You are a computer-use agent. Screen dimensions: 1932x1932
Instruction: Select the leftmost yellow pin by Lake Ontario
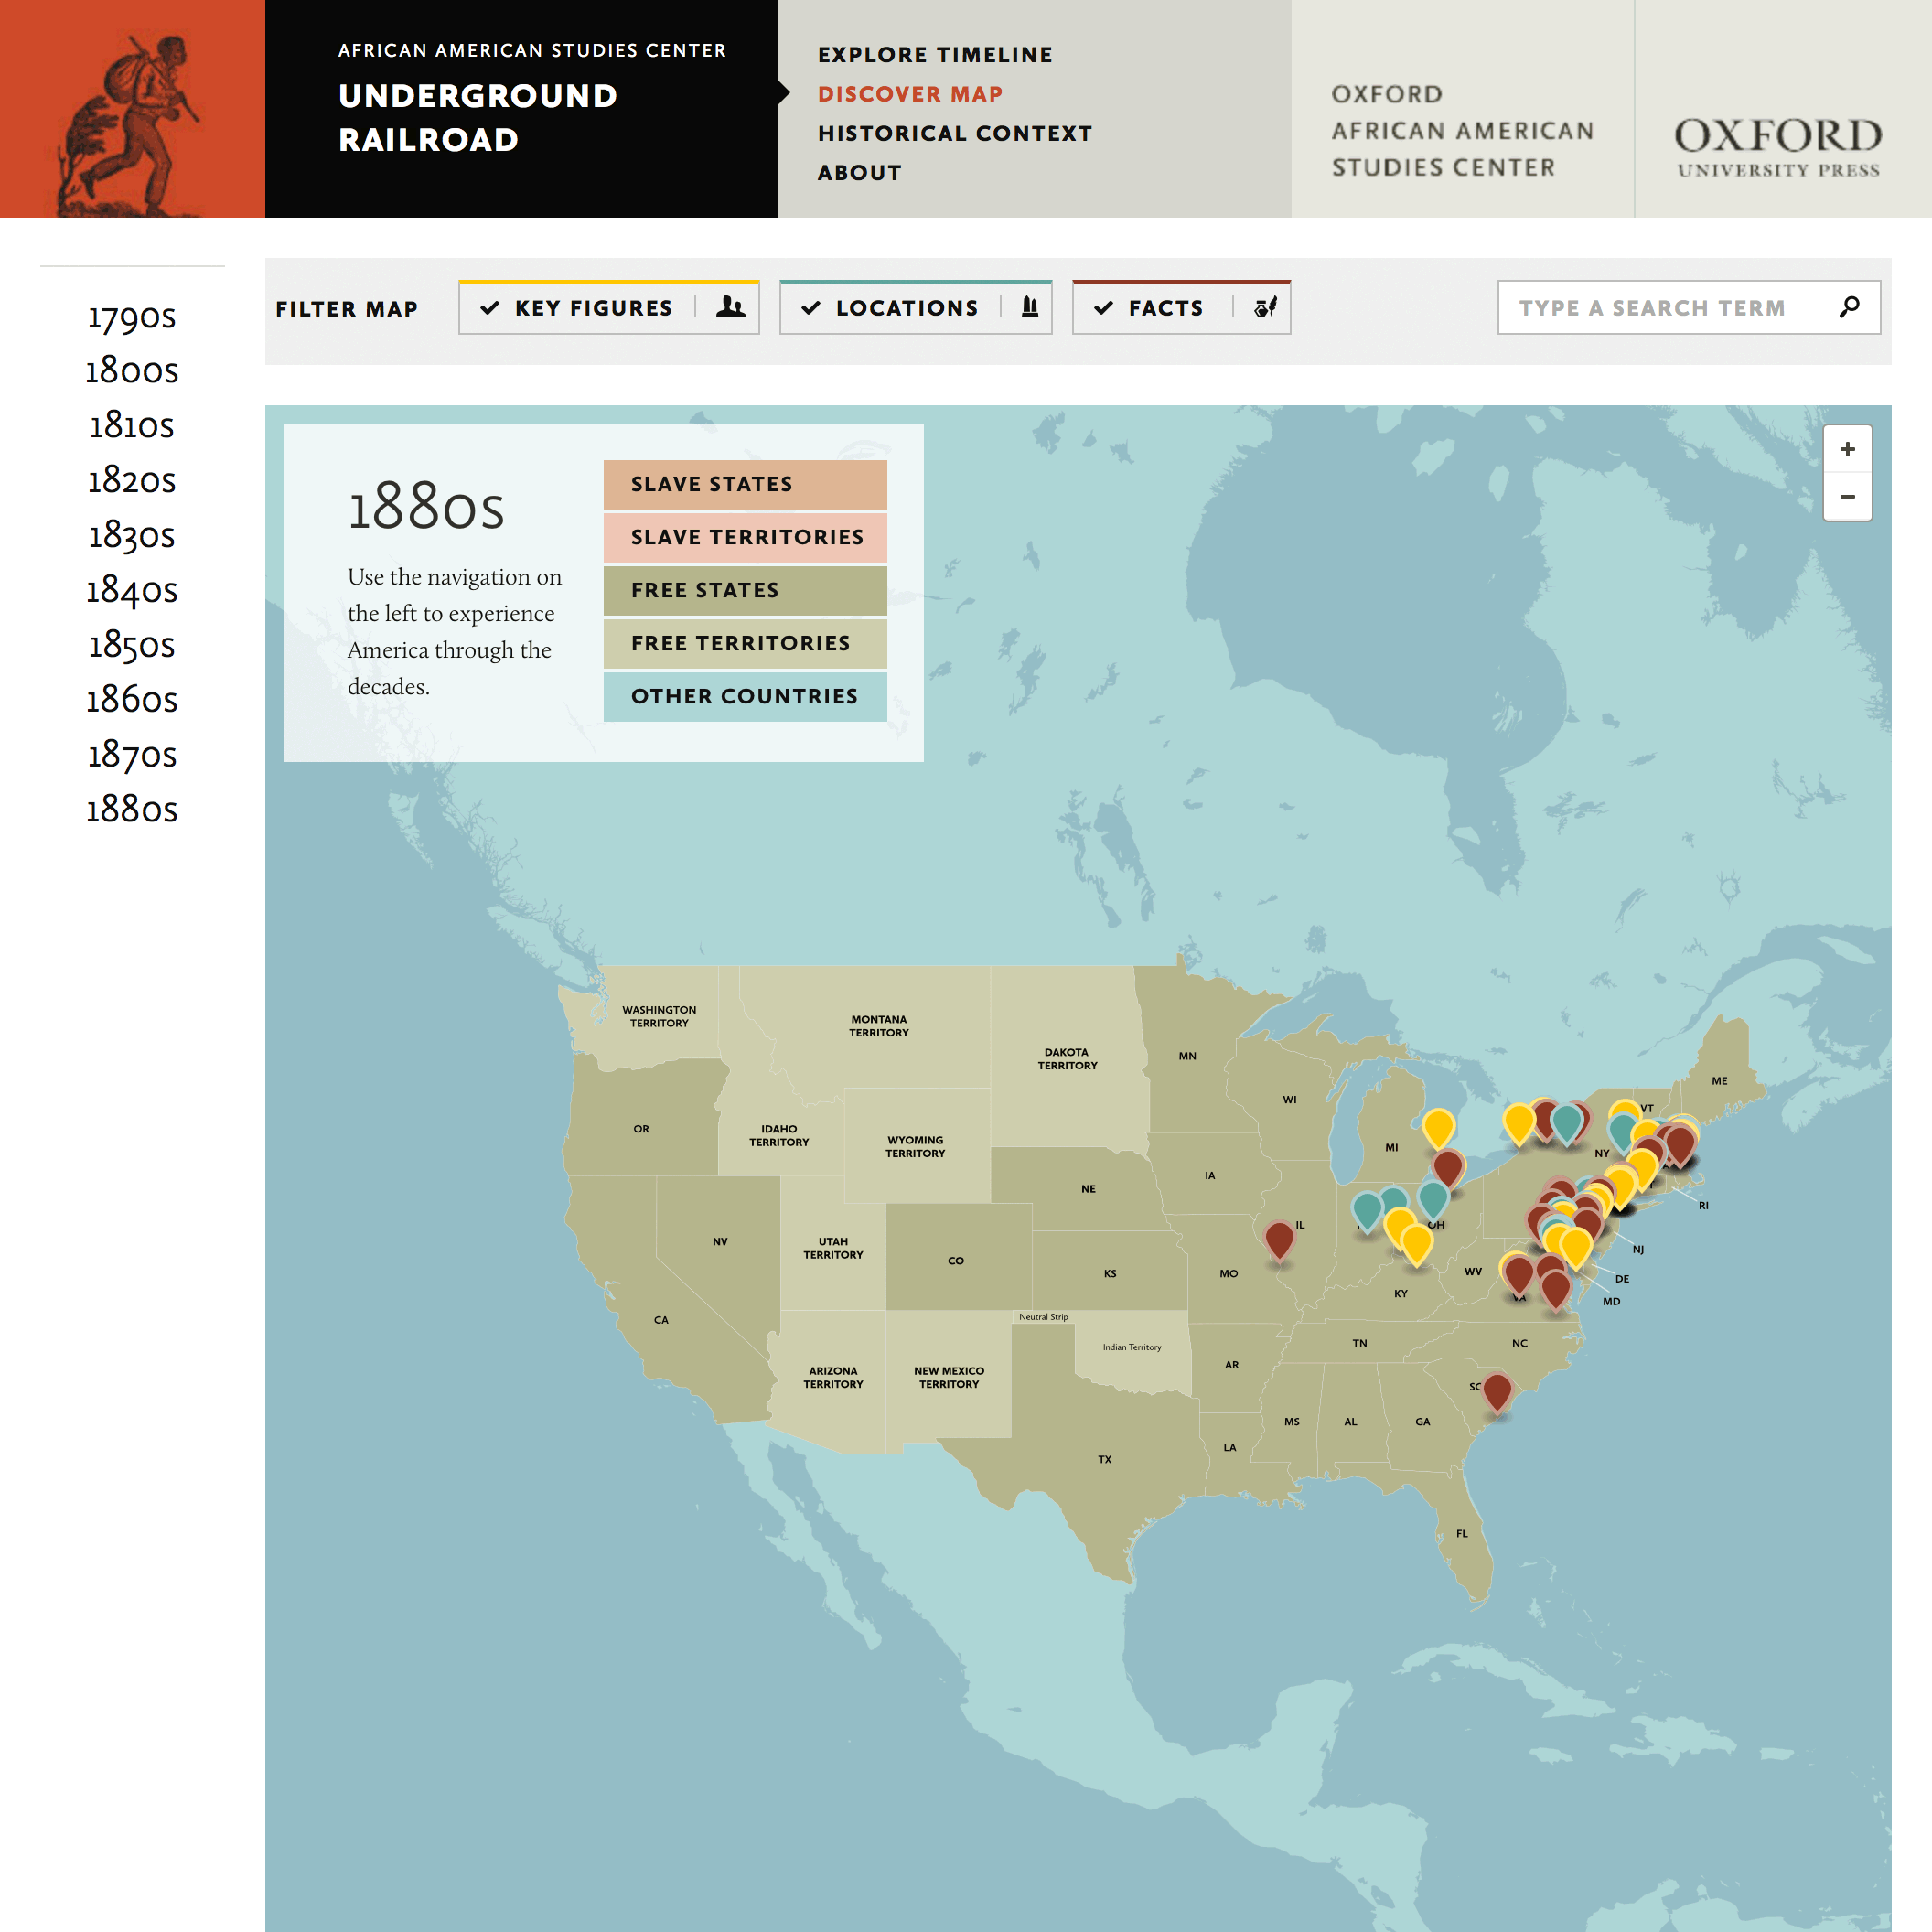1518,1125
